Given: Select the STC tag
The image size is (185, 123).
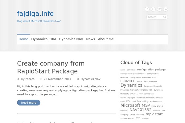Looking at the screenshot, I should [138, 118].
